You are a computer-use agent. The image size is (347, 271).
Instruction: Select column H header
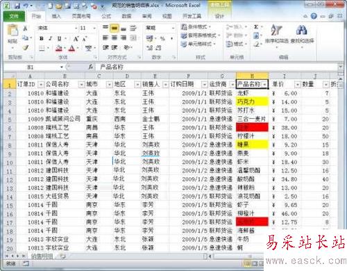click(x=252, y=76)
